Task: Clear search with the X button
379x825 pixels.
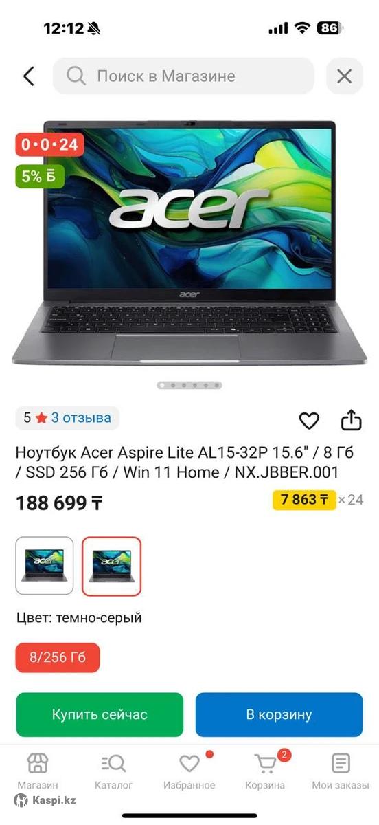Action: [344, 76]
